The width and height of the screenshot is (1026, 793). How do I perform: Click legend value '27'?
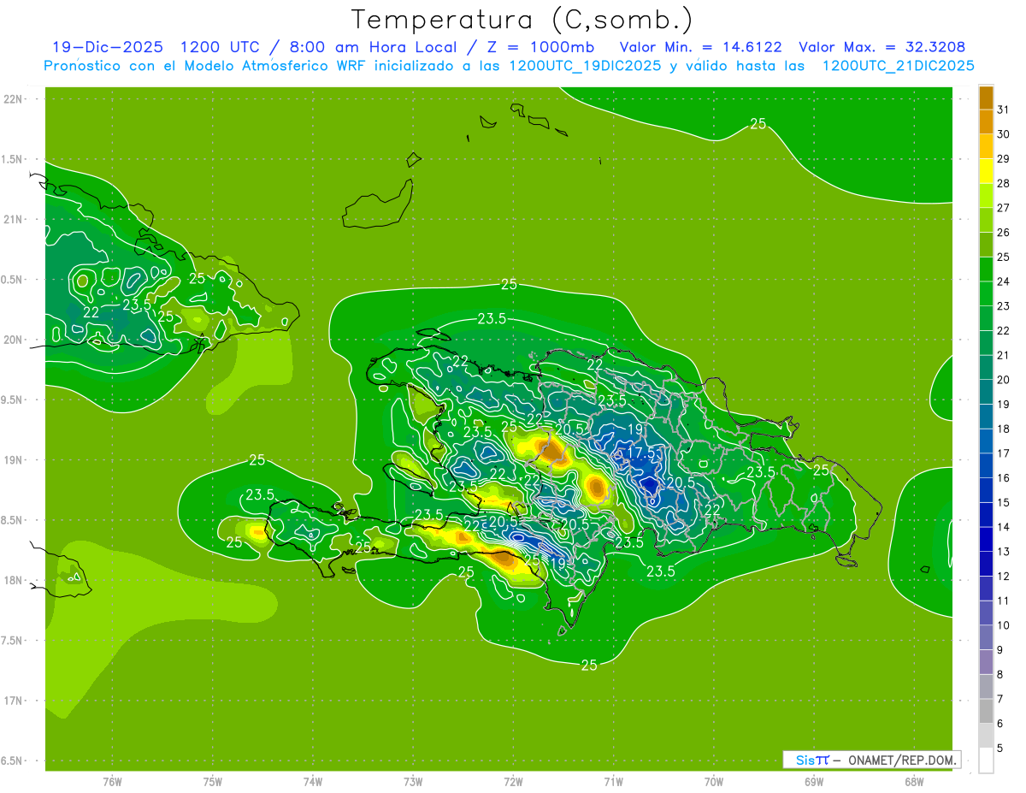[x=1004, y=208]
